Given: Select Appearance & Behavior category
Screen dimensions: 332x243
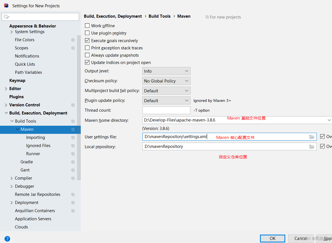Looking at the screenshot, I should tap(33, 26).
